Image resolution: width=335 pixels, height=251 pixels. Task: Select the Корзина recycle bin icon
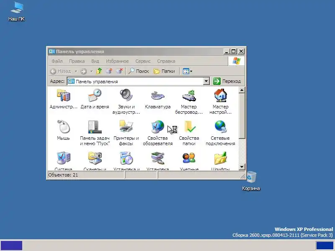tap(251, 181)
